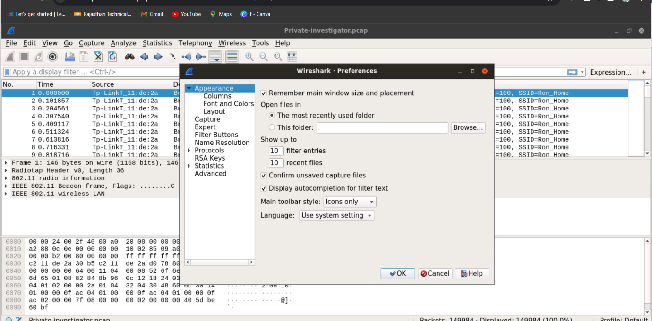Expand the Protocols tree node
The image size is (652, 321).
[189, 151]
